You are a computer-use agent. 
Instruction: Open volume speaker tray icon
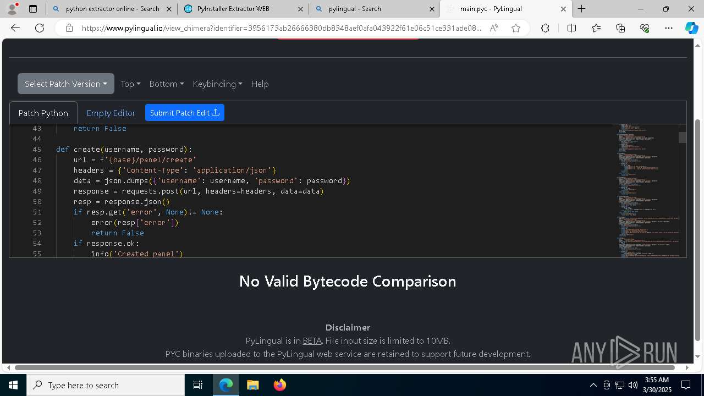(632, 385)
